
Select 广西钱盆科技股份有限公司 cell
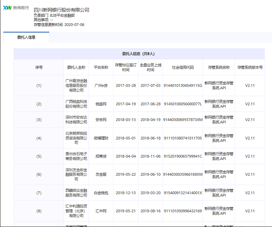[76, 104]
